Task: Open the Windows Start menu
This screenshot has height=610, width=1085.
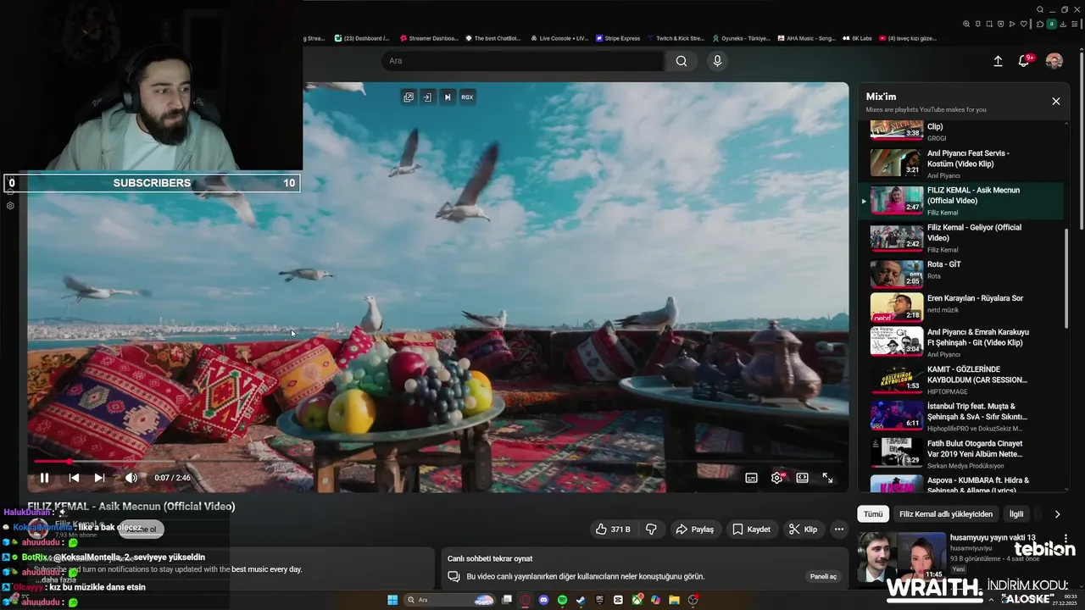Action: 392,600
